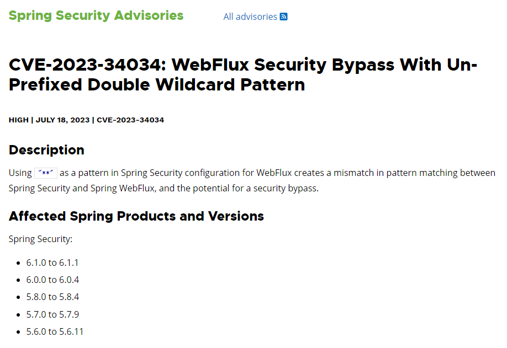Click the Affected Spring Products and Versions heading
Viewport: 507px width, 348px height.
pyautogui.click(x=136, y=216)
